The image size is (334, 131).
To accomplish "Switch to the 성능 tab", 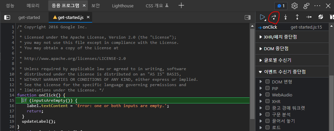I will point(10,6).
